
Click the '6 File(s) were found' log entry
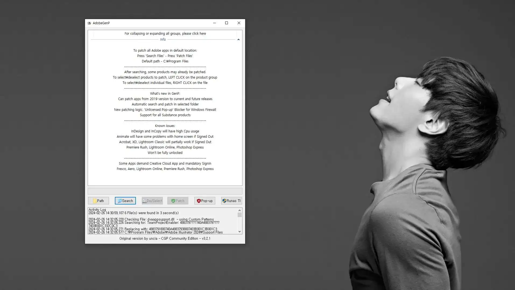tap(133, 213)
